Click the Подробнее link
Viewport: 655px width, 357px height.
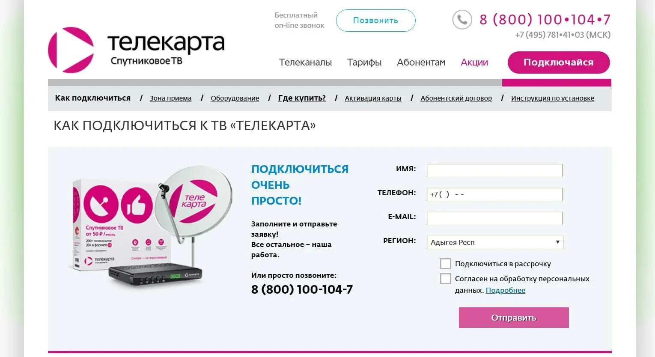click(506, 290)
